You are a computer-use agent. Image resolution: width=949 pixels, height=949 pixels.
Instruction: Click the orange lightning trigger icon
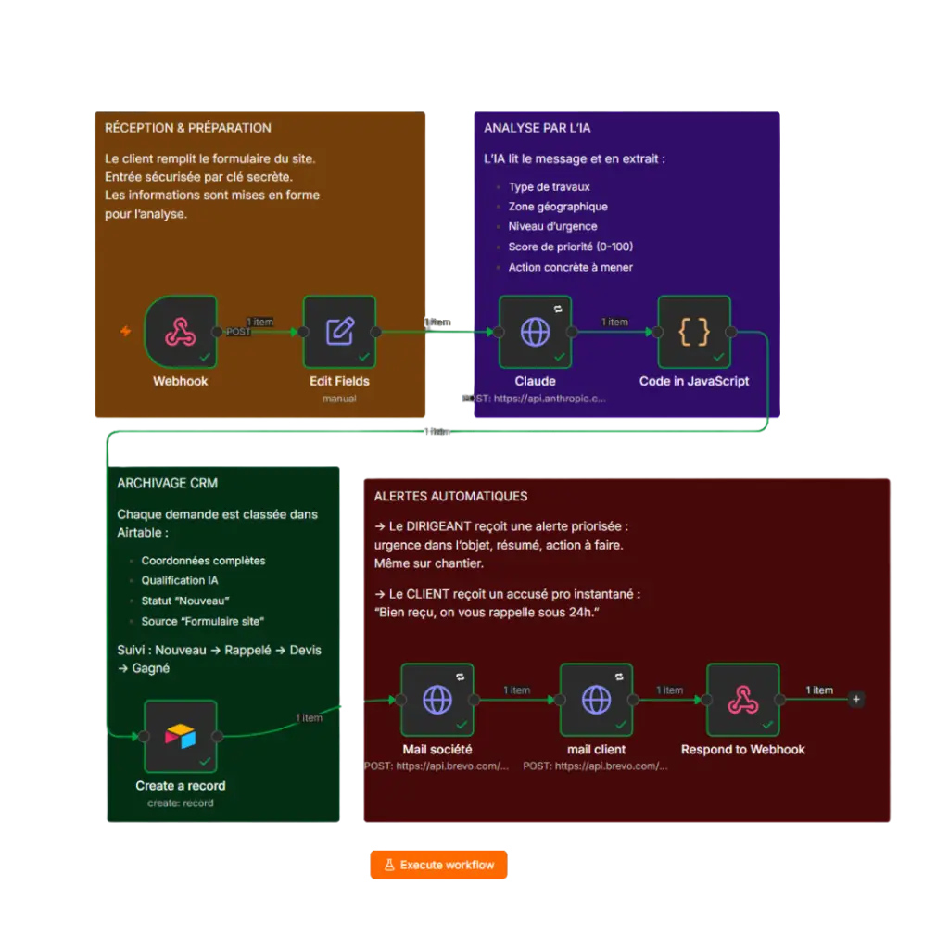(125, 331)
